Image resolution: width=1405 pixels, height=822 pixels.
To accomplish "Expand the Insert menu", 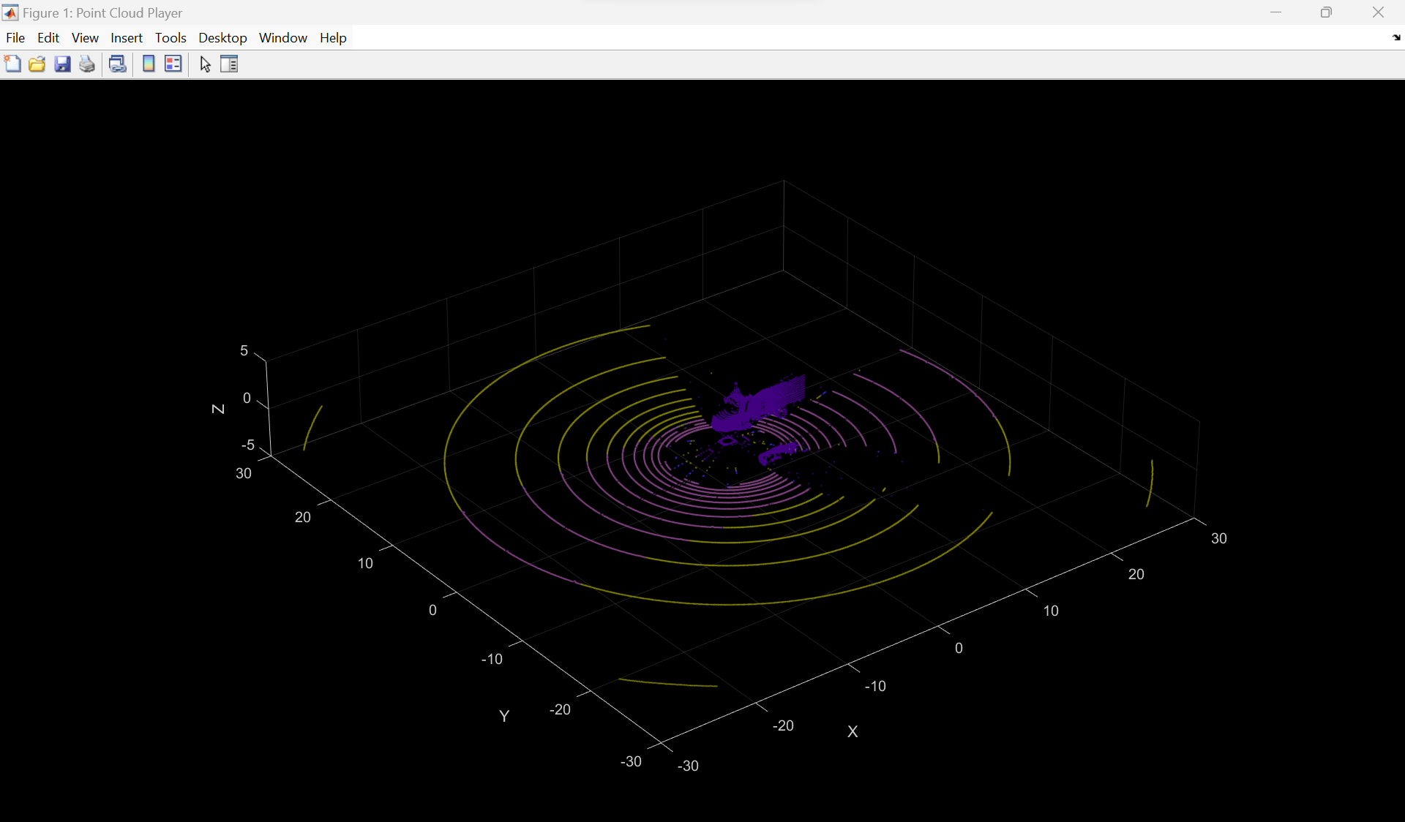I will (x=127, y=38).
